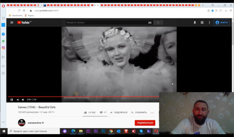Open the Opera sidebar Flow arrow icon

(x=3, y=57)
